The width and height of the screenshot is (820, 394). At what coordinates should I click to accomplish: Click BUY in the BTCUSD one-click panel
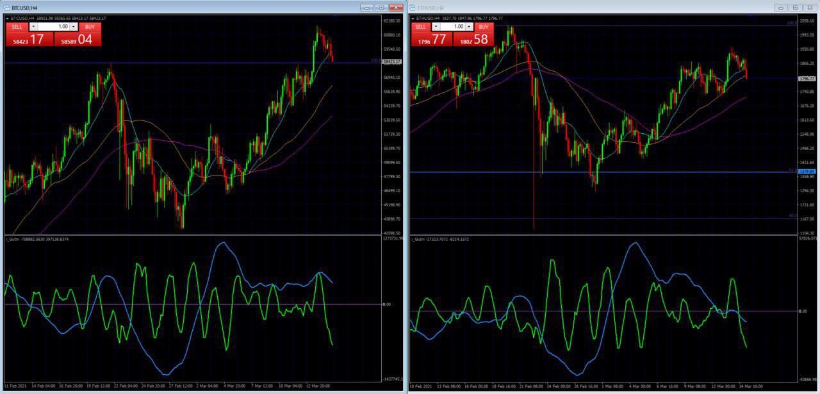pyautogui.click(x=90, y=27)
